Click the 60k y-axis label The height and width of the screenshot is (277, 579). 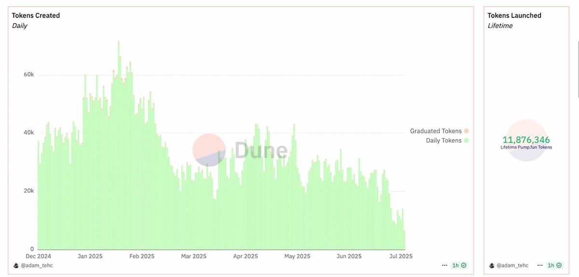click(29, 75)
